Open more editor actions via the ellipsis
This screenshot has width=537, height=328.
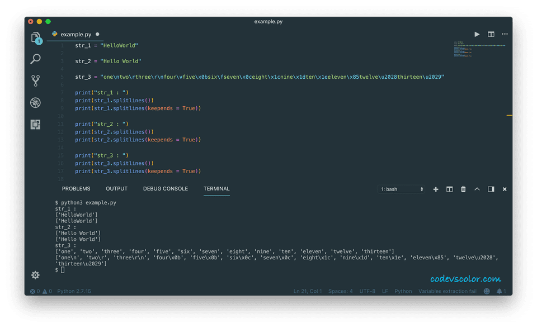(505, 34)
